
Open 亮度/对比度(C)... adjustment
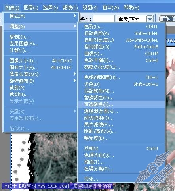[x=122, y=68]
